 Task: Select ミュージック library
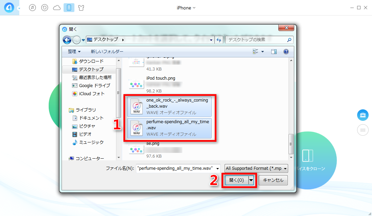point(88,142)
